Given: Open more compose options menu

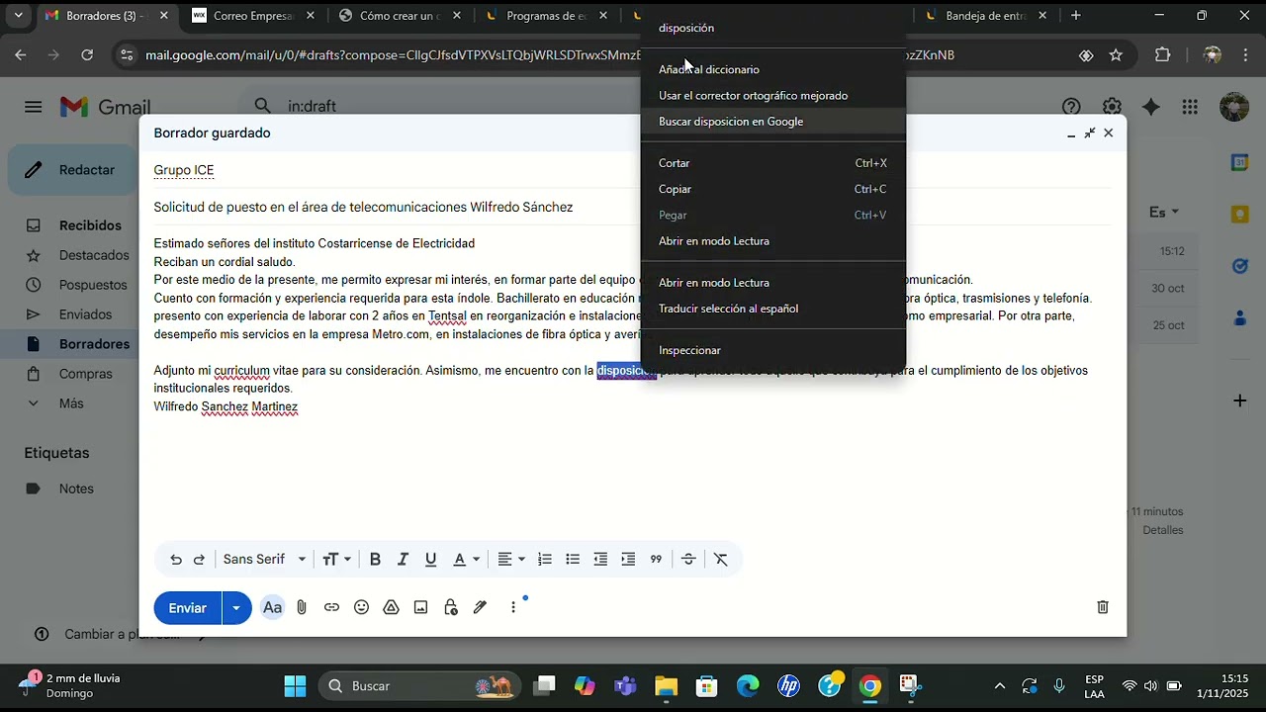Looking at the screenshot, I should click(x=512, y=607).
